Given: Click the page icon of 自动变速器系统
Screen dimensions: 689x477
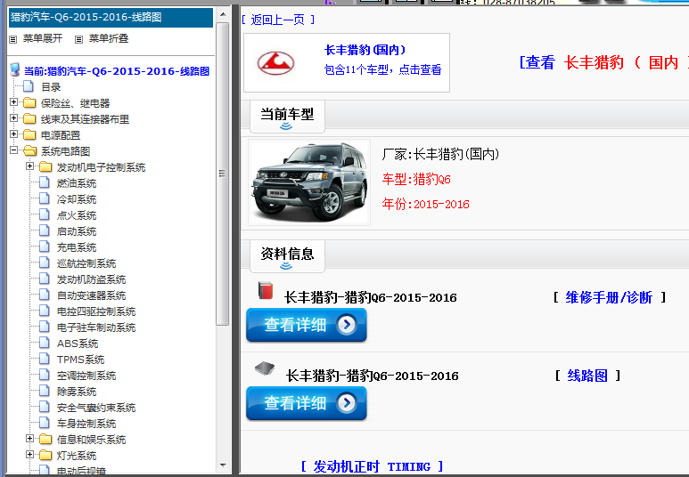Looking at the screenshot, I should coord(45,295).
